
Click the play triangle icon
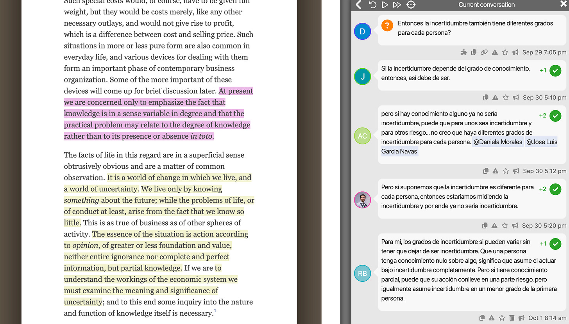coord(385,5)
